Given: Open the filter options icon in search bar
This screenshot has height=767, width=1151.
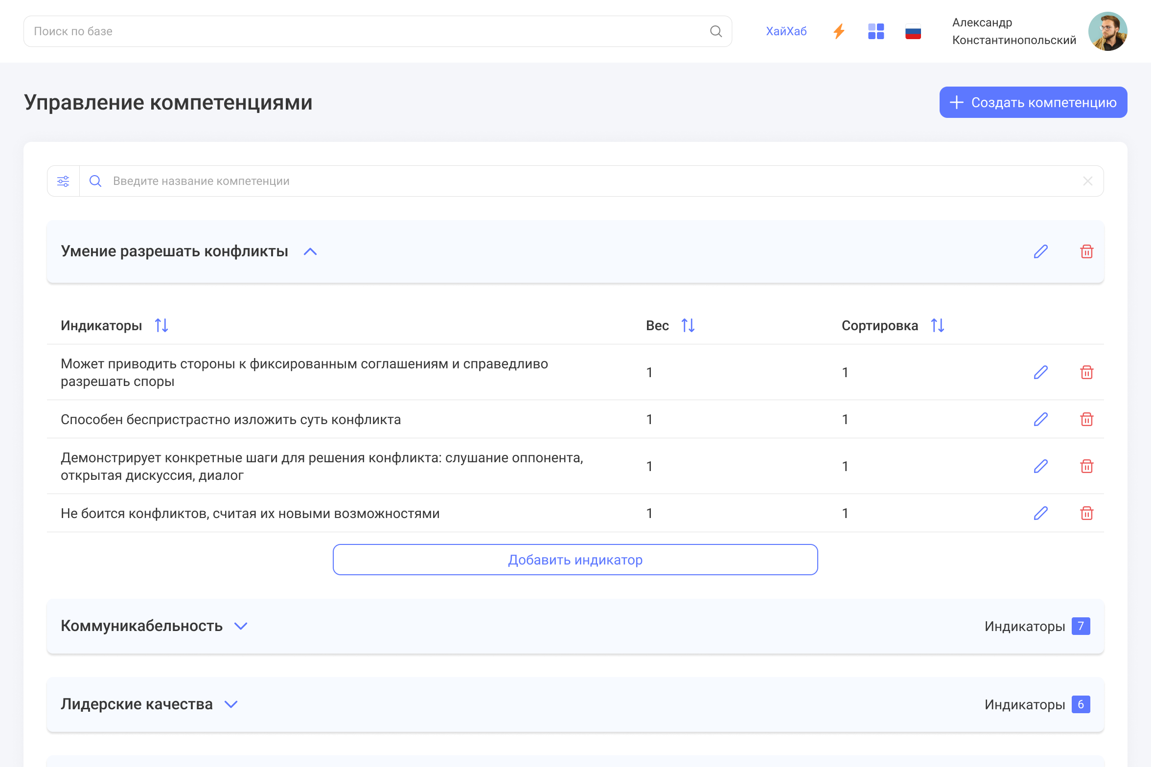Looking at the screenshot, I should pyautogui.click(x=63, y=181).
